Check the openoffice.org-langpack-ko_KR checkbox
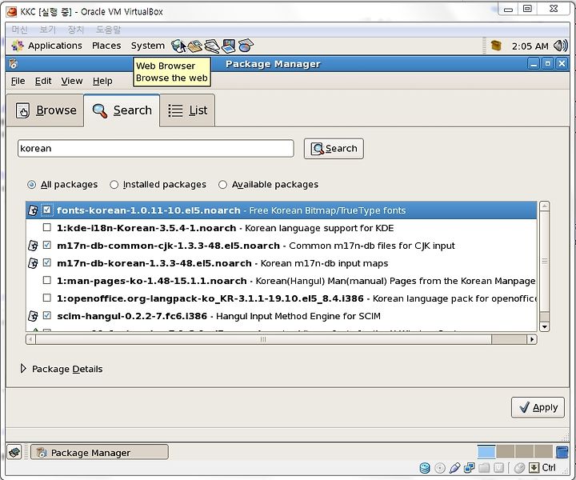This screenshot has width=576, height=480. tap(46, 298)
